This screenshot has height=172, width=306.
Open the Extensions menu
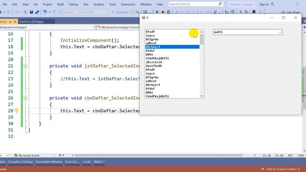[x=128, y=4]
